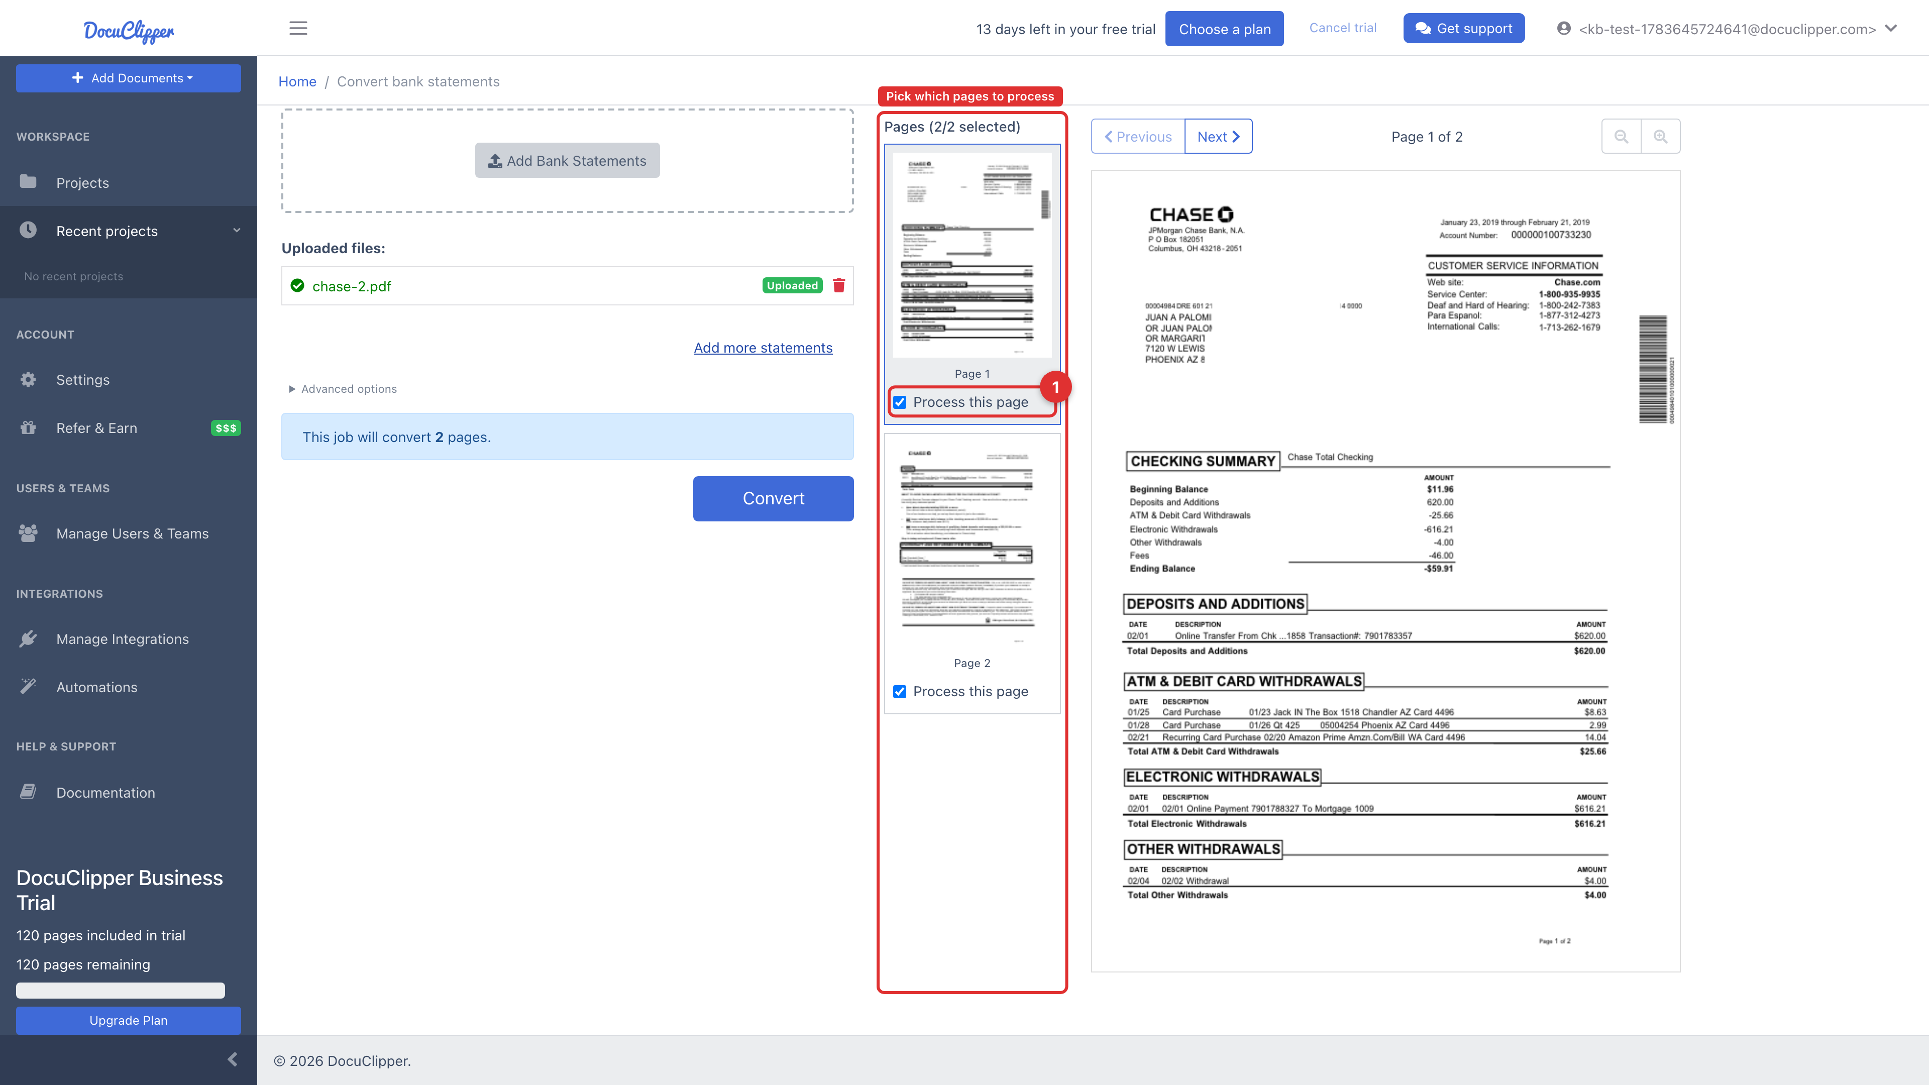
Task: Click the green uploaded checkmark icon
Action: tap(297, 285)
